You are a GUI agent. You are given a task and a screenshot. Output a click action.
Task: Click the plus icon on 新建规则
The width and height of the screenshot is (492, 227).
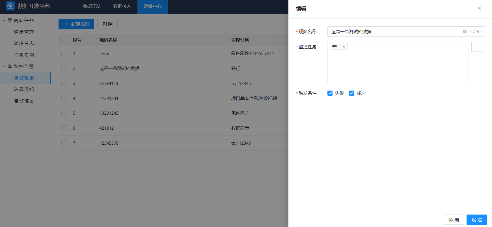[x=66, y=24]
